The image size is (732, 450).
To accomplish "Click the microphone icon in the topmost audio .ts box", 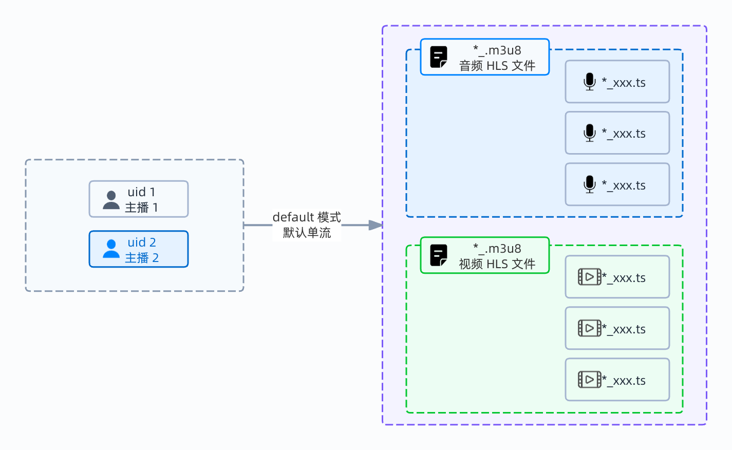I will (590, 82).
